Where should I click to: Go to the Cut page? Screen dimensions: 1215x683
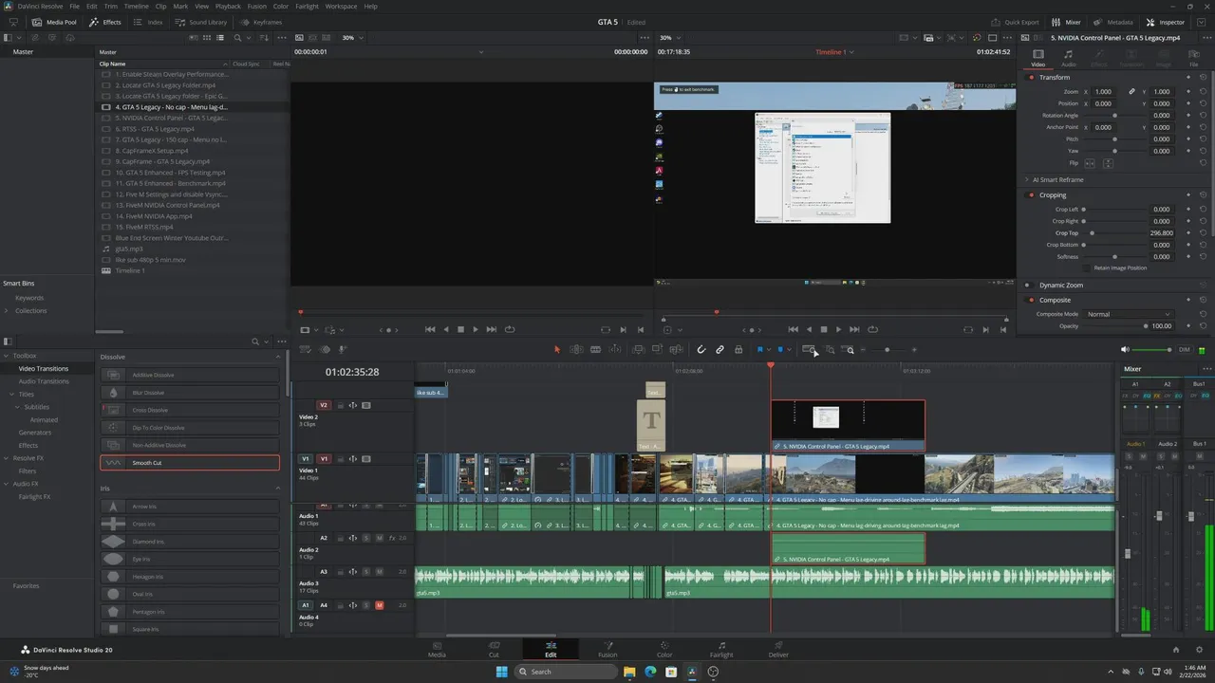coord(494,650)
